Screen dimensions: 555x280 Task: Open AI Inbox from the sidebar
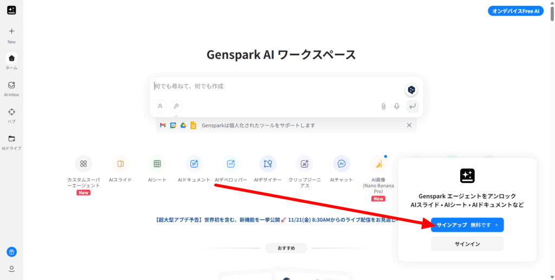(x=11, y=85)
